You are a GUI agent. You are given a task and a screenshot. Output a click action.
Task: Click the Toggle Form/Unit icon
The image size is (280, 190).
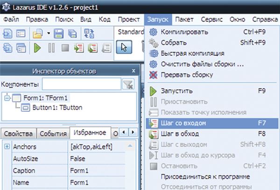(89, 34)
